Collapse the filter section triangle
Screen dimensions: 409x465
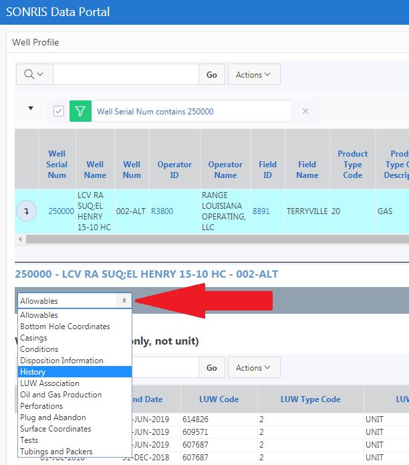click(30, 108)
